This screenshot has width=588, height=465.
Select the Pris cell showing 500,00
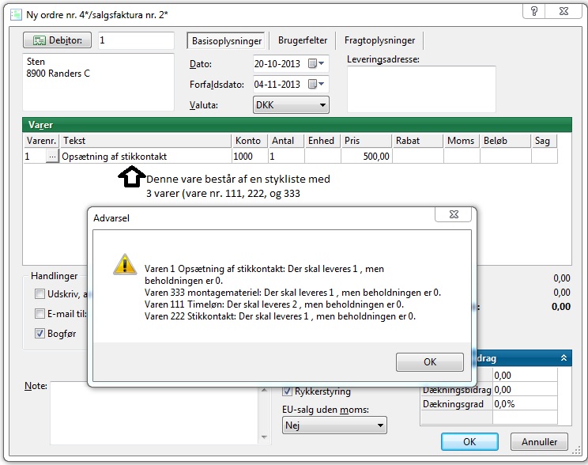(x=367, y=157)
